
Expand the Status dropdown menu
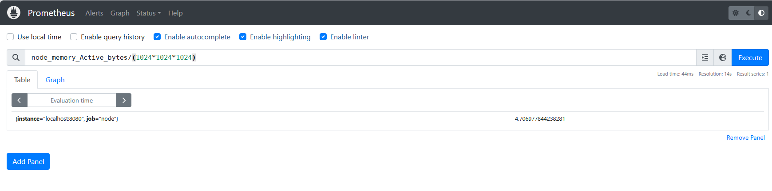148,13
